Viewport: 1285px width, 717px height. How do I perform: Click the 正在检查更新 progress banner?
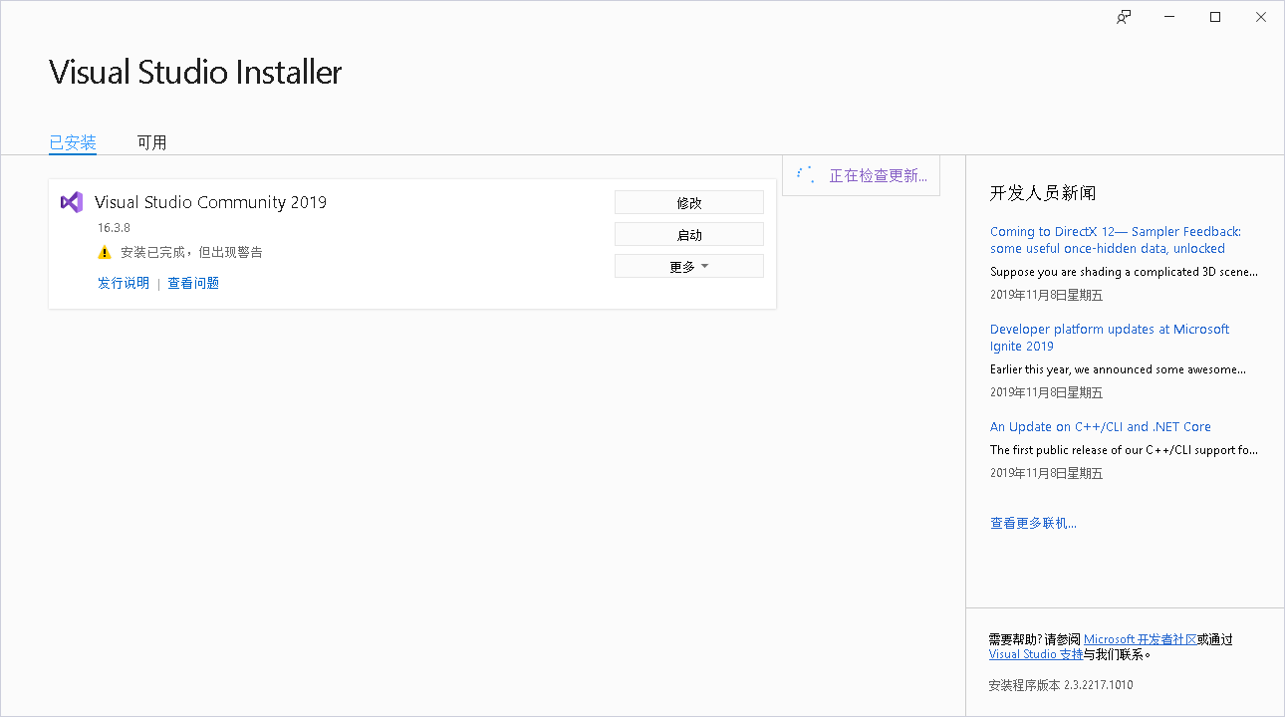861,174
